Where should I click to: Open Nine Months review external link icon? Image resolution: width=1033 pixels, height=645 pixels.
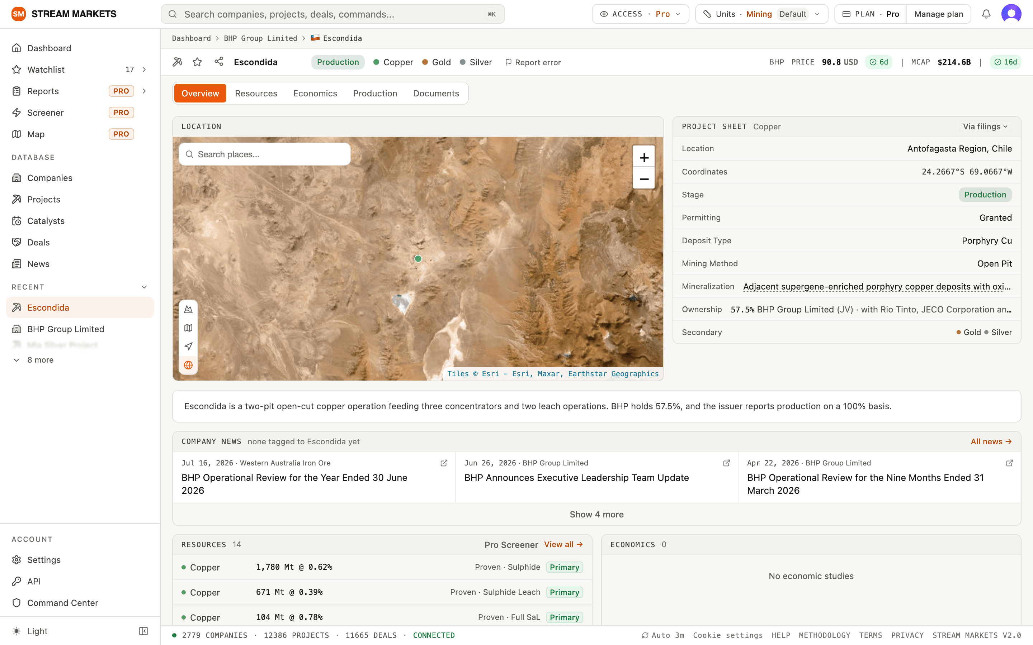pos(1010,463)
